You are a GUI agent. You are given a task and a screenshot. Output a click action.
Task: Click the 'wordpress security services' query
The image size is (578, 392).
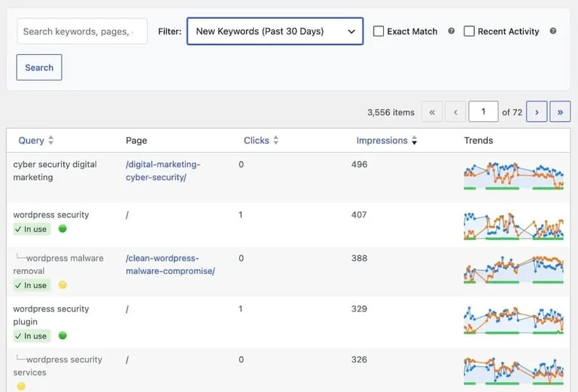coord(57,366)
